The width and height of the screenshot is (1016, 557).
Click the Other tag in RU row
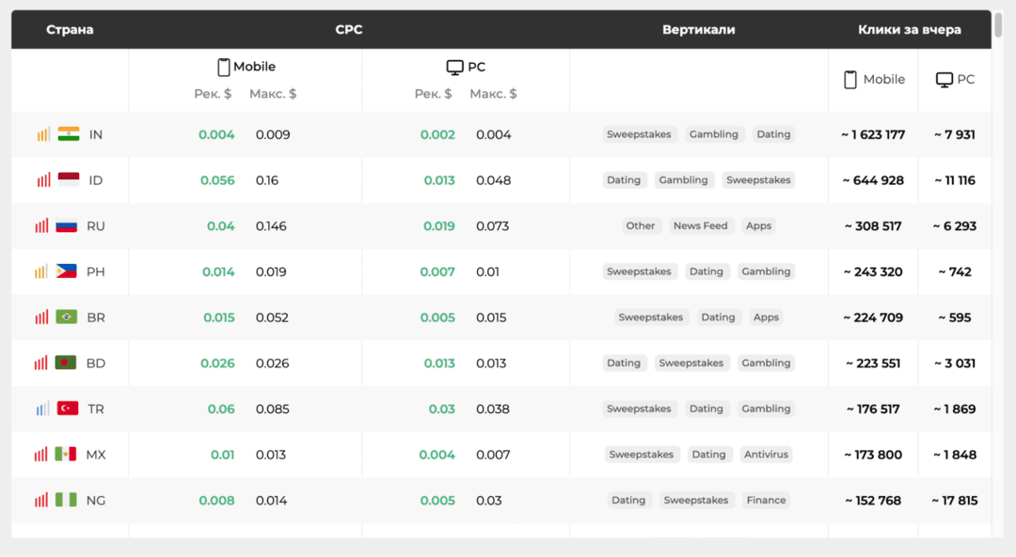(x=641, y=225)
